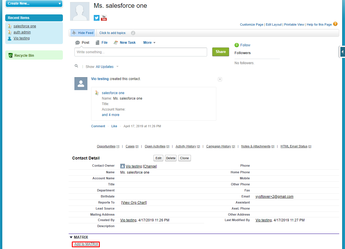Click the info icon beside add topics
The image size is (345, 249).
133,33
